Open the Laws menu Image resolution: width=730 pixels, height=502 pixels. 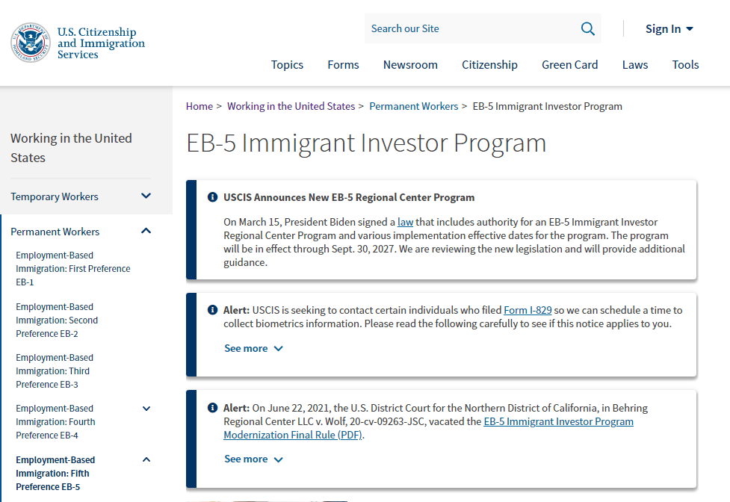click(635, 65)
